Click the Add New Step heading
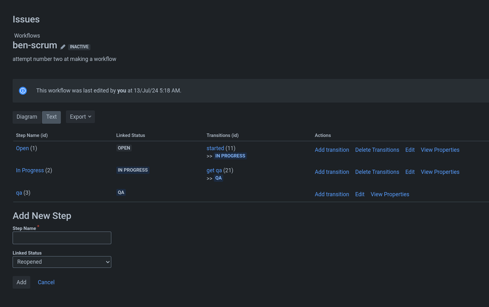Image resolution: width=489 pixels, height=307 pixels. 42,215
